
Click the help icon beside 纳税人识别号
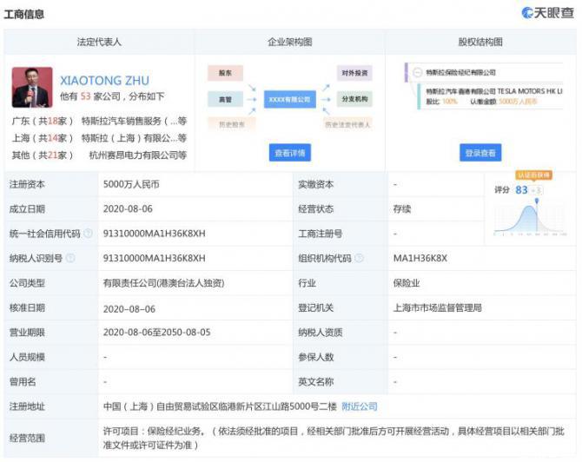[x=70, y=258]
